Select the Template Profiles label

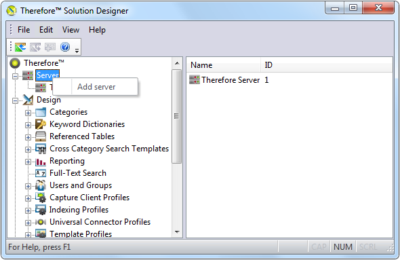pyautogui.click(x=81, y=234)
